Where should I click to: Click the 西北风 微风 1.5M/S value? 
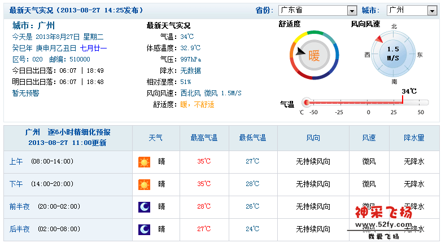pyautogui.click(x=211, y=93)
